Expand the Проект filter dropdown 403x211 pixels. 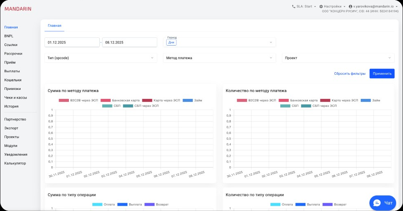click(x=338, y=58)
